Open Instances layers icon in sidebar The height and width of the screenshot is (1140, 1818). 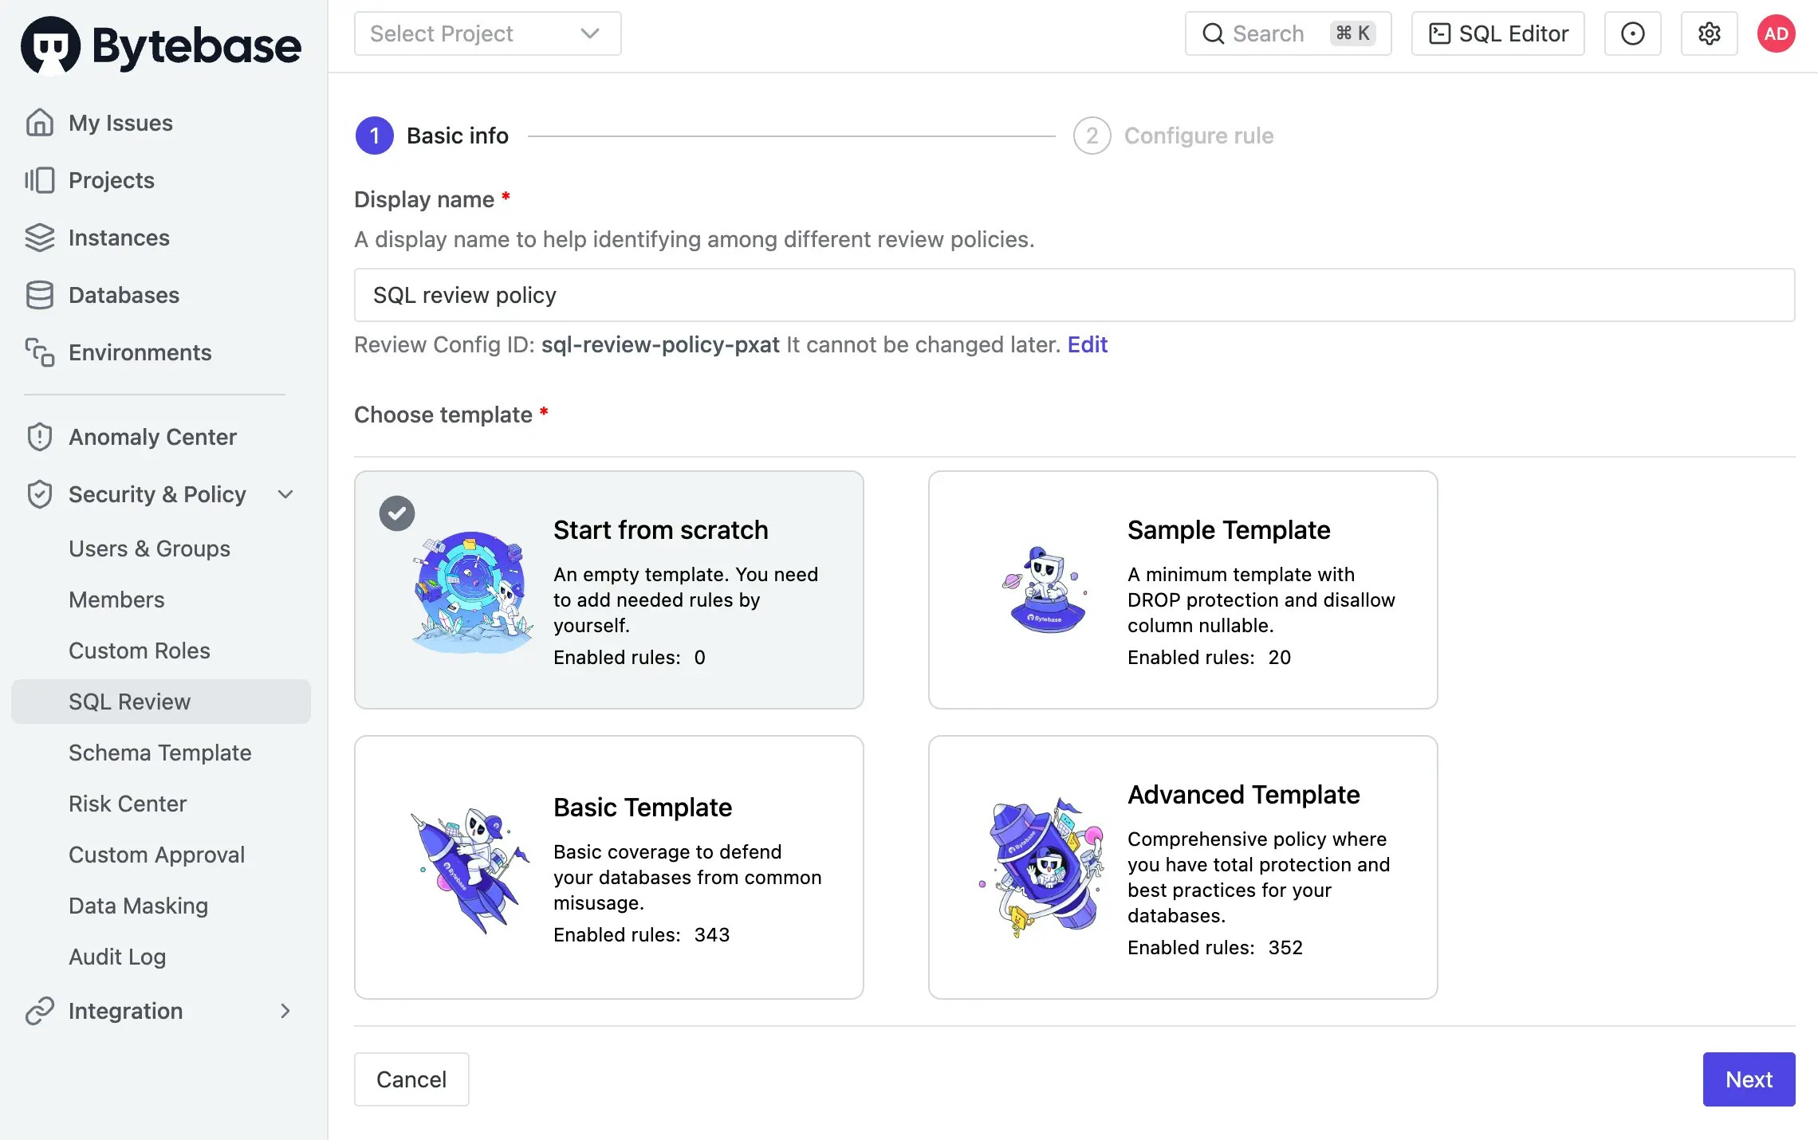tap(39, 238)
